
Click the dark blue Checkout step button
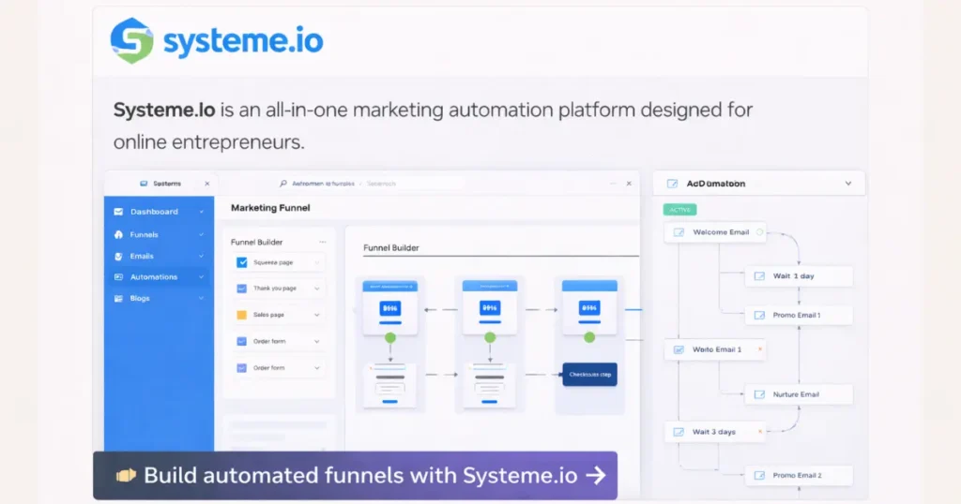tap(589, 375)
